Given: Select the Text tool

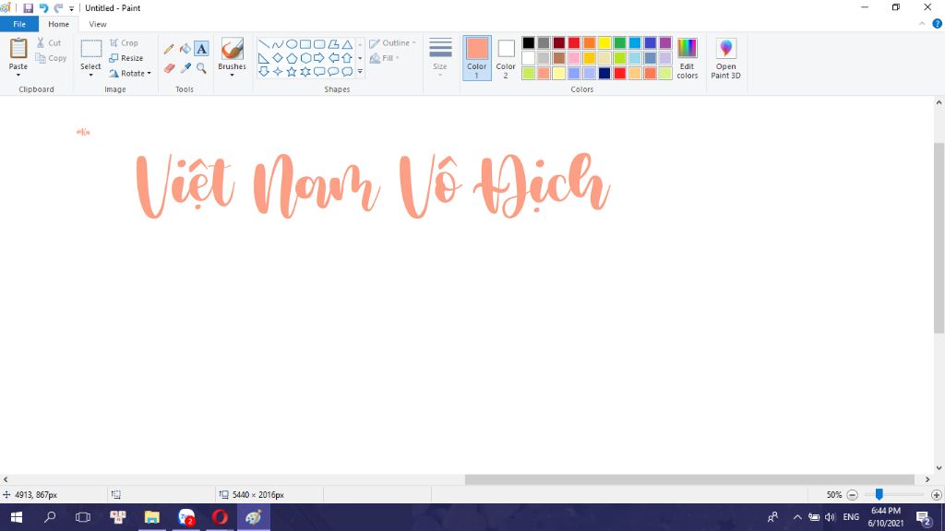Looking at the screenshot, I should coord(201,49).
